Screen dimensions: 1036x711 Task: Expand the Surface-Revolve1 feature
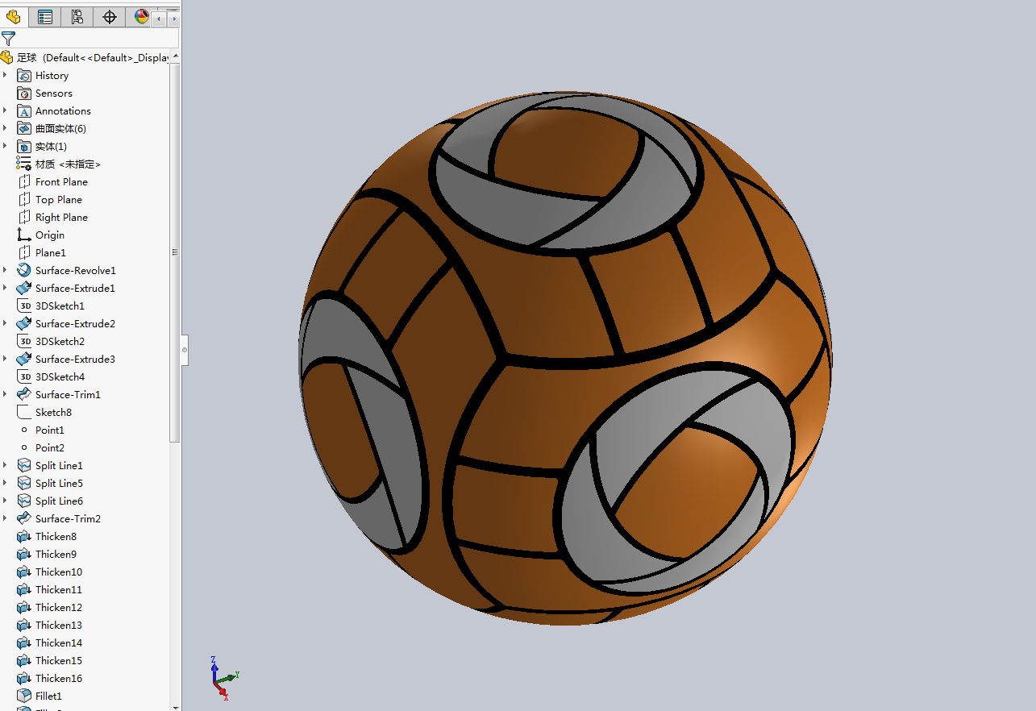(x=5, y=270)
